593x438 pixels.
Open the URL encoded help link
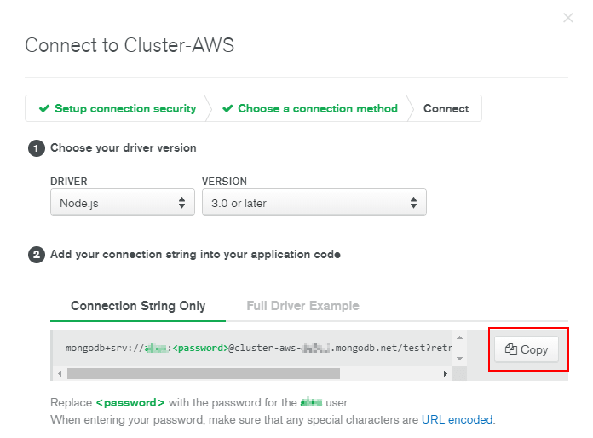[x=458, y=419]
